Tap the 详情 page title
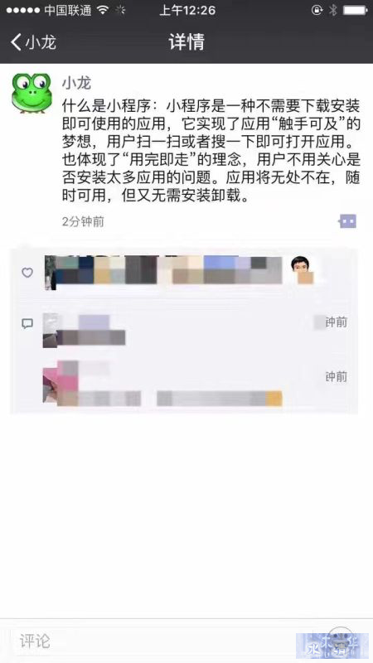This screenshot has height=663, width=373. pyautogui.click(x=186, y=42)
